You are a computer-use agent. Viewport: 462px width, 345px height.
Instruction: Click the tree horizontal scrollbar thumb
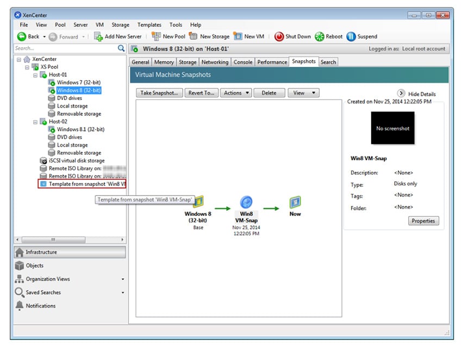[x=53, y=240]
